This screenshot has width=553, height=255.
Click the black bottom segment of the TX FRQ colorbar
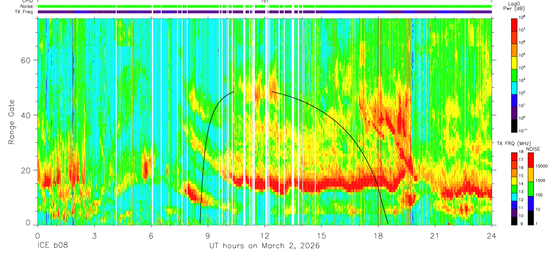click(x=514, y=220)
